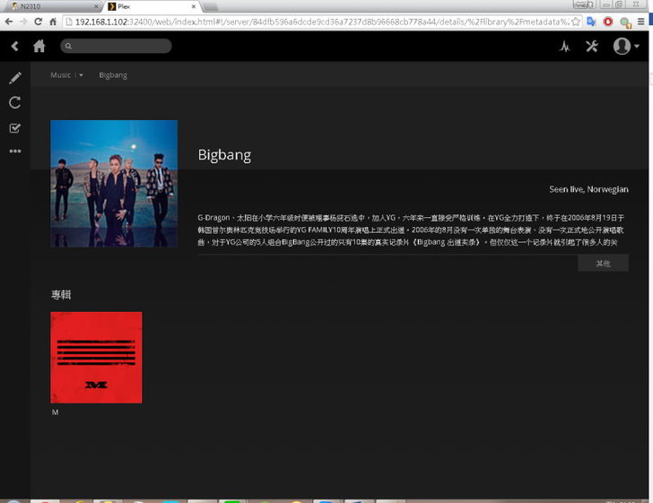Go to Plex home screen

pyautogui.click(x=39, y=47)
